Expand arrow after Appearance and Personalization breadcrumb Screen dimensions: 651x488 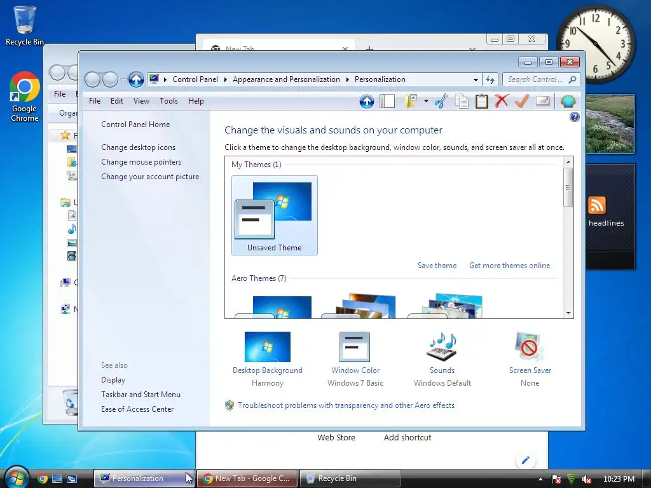point(348,79)
